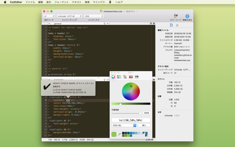235x147 pixels.
Task: Switch to the image palettes picker icon
Action: pyautogui.click(x=131, y=77)
